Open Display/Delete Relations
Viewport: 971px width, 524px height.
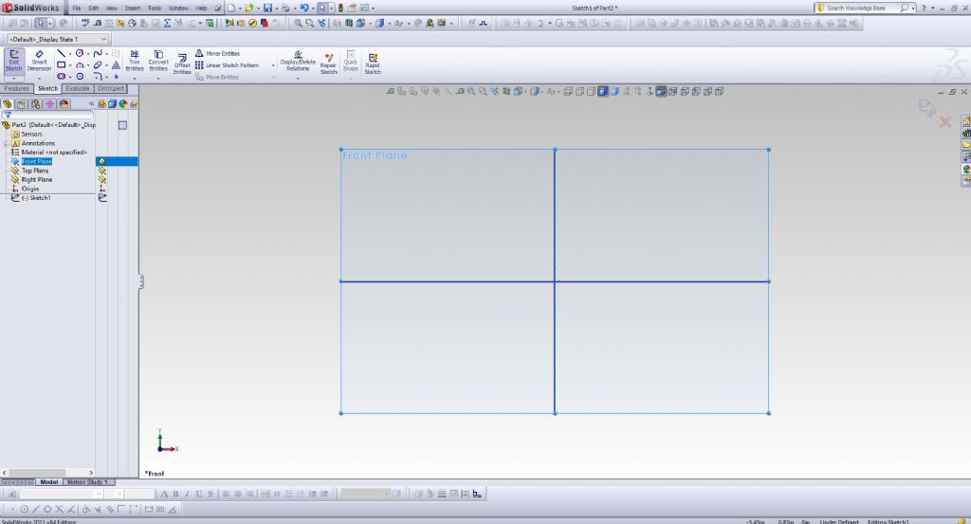click(x=298, y=62)
